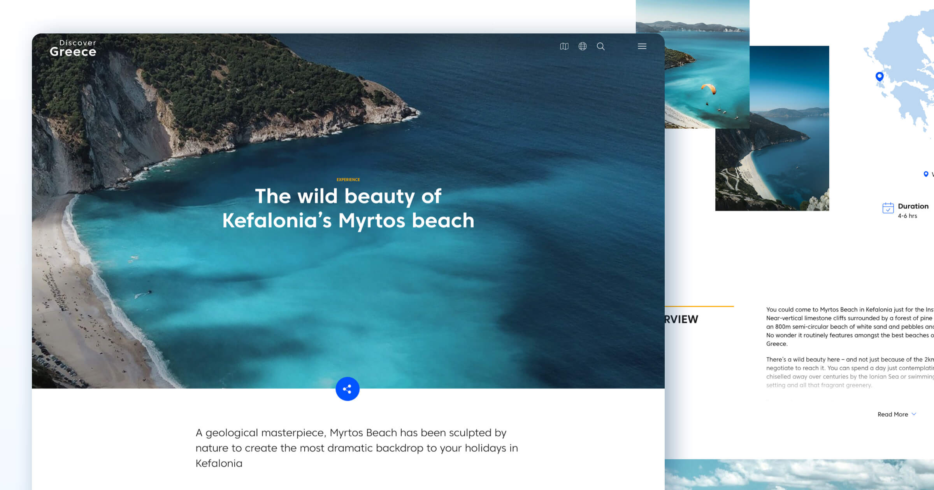The height and width of the screenshot is (490, 934).
Task: Click the blue share button
Action: 348,389
